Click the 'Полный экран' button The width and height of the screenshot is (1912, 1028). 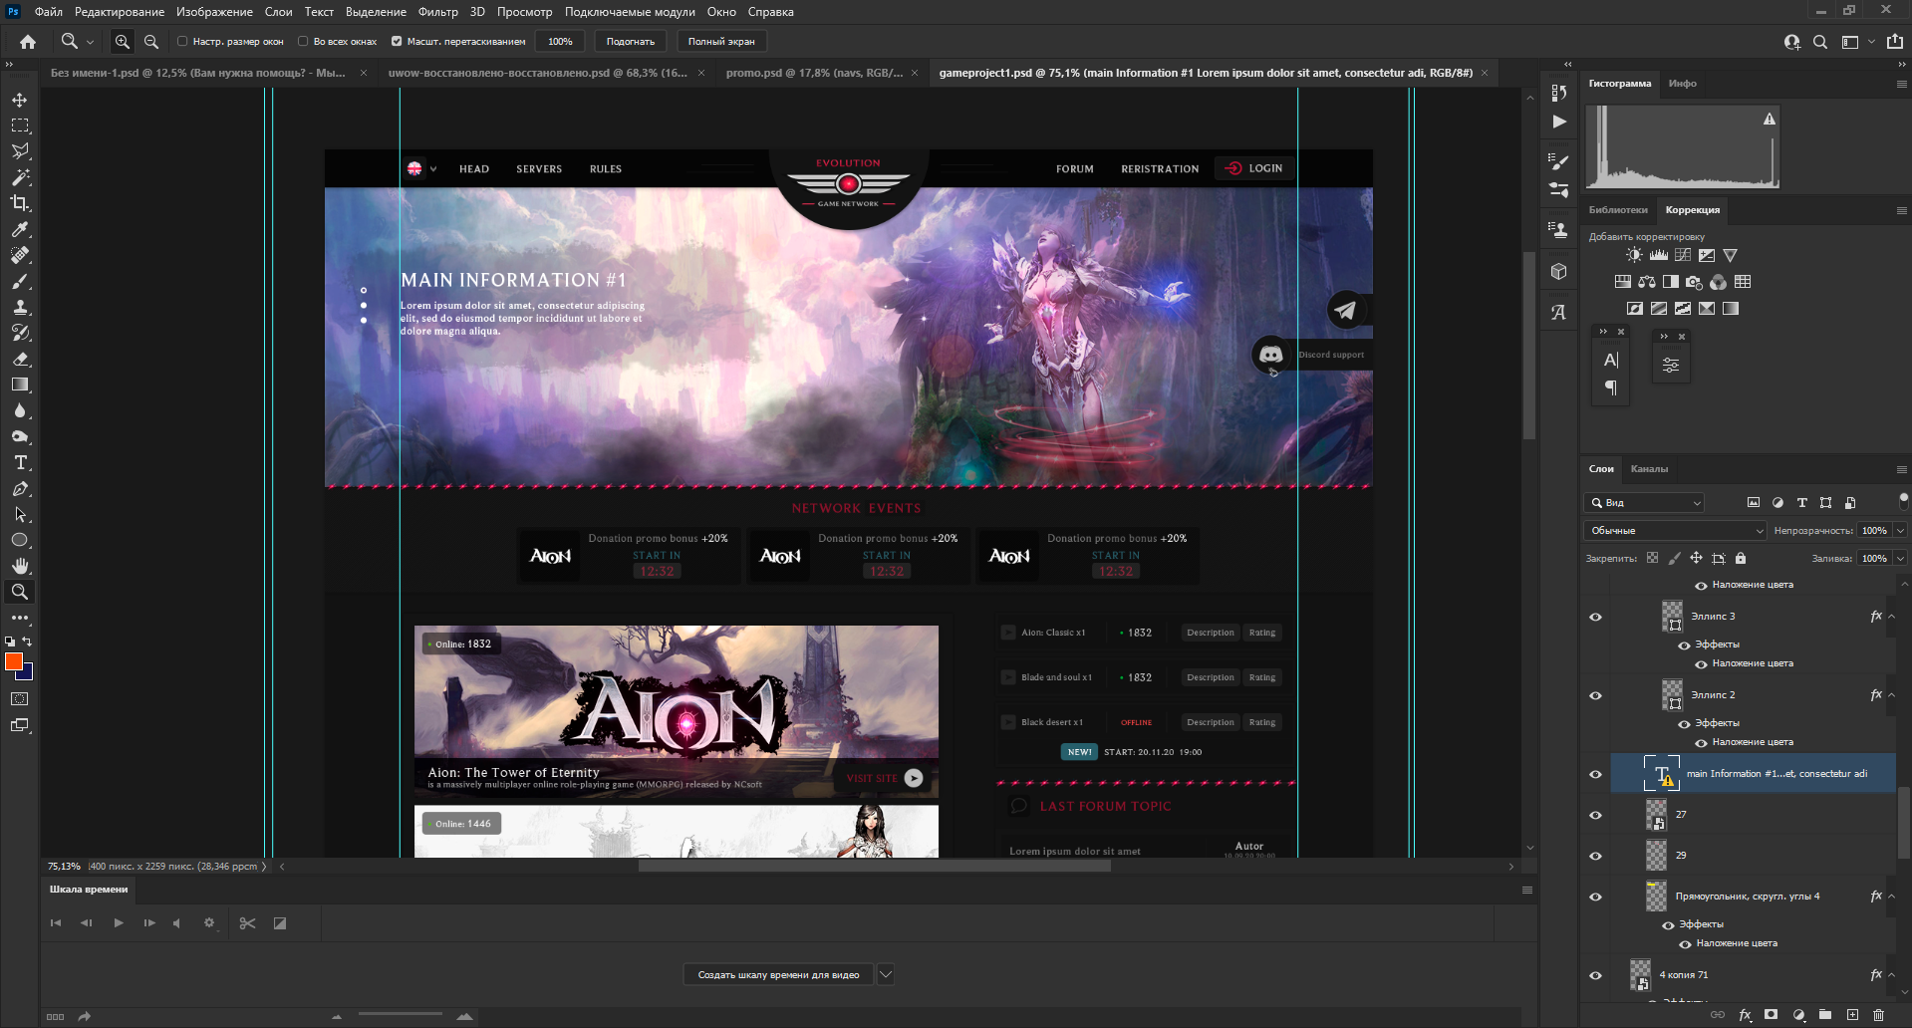coord(721,42)
